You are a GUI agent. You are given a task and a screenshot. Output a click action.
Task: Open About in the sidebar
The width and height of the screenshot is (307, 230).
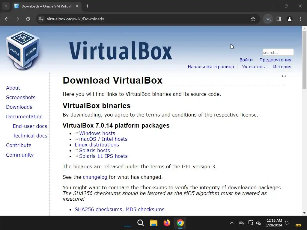(x=13, y=88)
